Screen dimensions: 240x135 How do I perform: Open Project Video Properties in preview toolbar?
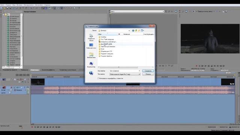pyautogui.click(x=182, y=11)
